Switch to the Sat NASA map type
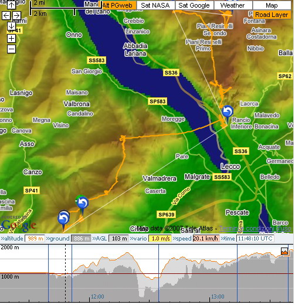This screenshot has height=305, width=295. click(x=155, y=5)
